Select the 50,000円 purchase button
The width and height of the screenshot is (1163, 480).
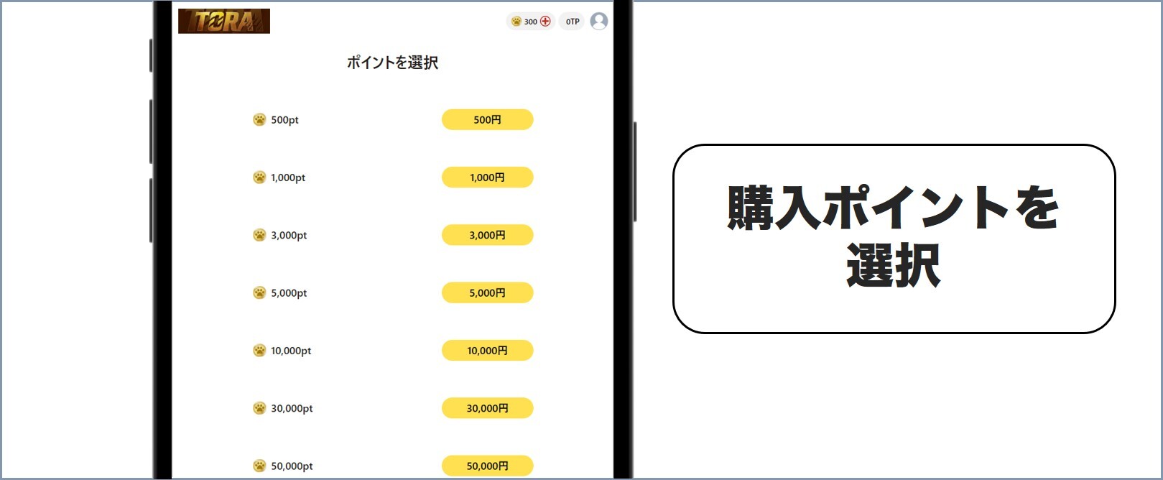pos(487,466)
